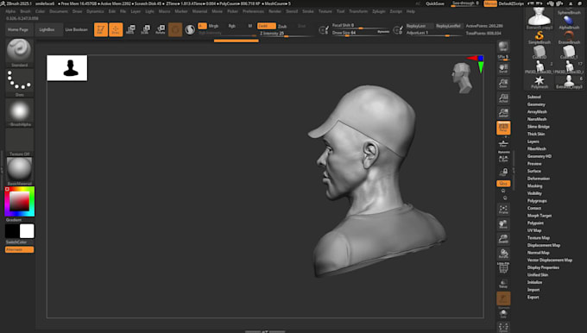The width and height of the screenshot is (587, 333).
Task: Expand the Deformation subpalette
Action: pos(539,179)
